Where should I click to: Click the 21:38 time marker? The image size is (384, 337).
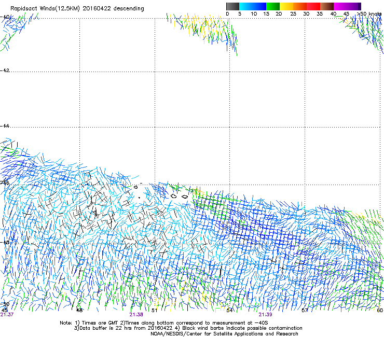(x=136, y=315)
